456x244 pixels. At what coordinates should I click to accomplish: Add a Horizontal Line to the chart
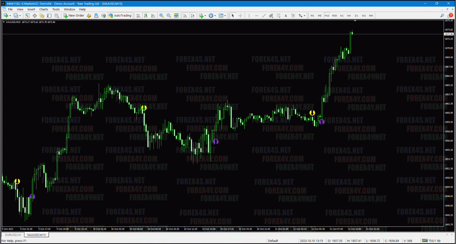point(257,15)
